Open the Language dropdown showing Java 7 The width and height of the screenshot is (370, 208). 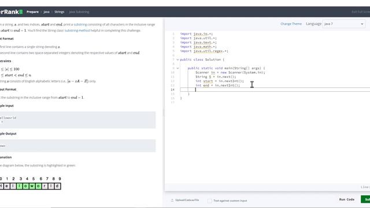point(344,24)
